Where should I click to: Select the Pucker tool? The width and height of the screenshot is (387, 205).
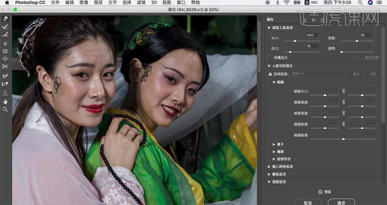tap(5, 51)
